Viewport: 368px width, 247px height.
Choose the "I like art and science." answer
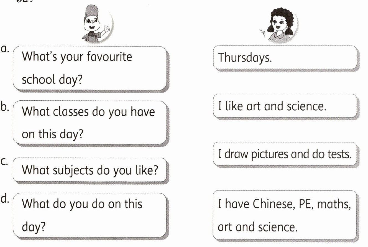[x=285, y=106]
